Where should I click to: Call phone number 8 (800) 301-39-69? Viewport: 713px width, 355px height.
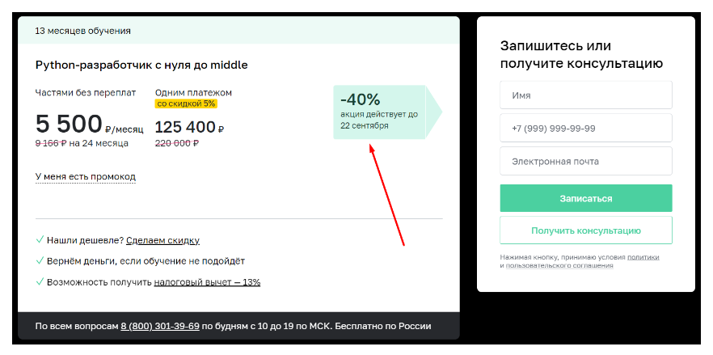pyautogui.click(x=160, y=326)
